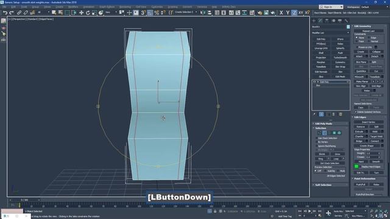The image size is (390, 219).
Task: Click Remove Modifier trash icon below the stack
Action: (333, 114)
